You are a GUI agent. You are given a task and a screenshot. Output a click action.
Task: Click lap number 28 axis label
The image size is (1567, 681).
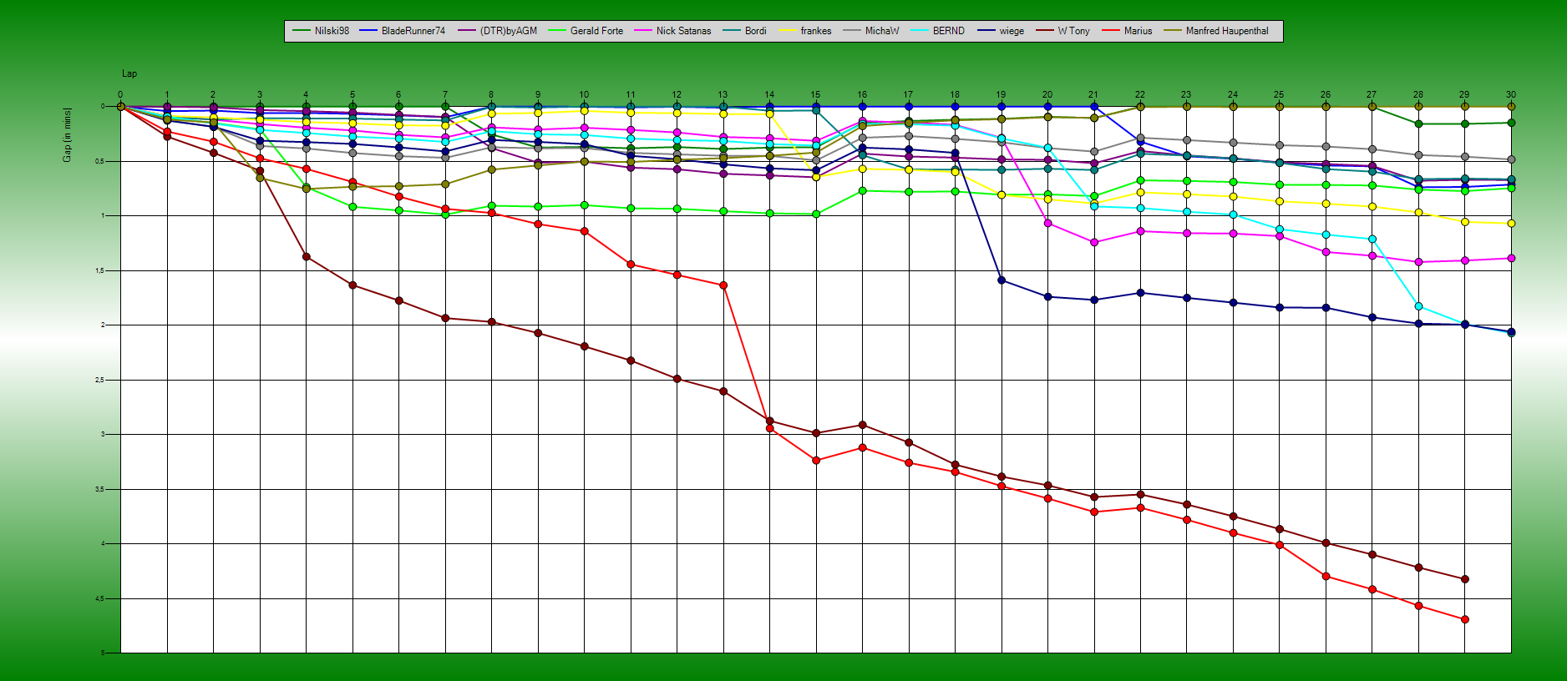[1418, 95]
